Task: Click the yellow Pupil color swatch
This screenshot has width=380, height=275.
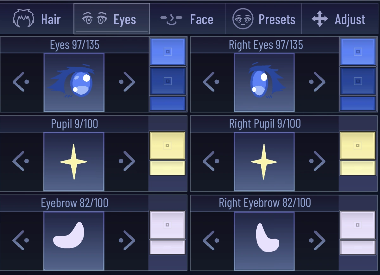Action: pyautogui.click(x=168, y=145)
